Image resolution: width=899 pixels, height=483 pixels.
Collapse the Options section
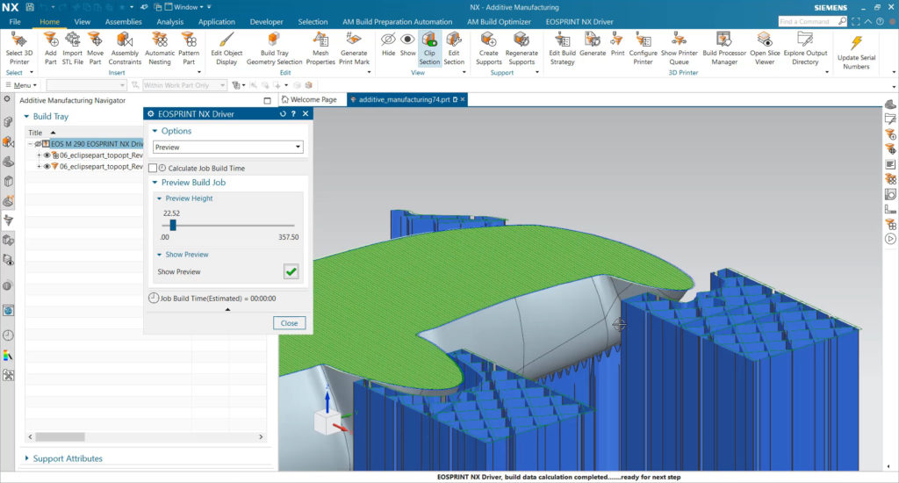click(x=155, y=131)
